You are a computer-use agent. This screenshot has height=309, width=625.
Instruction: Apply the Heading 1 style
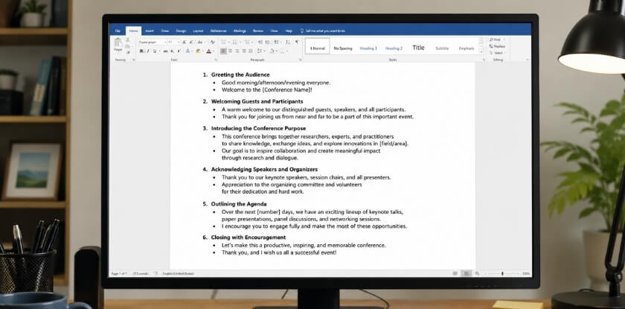tap(368, 48)
